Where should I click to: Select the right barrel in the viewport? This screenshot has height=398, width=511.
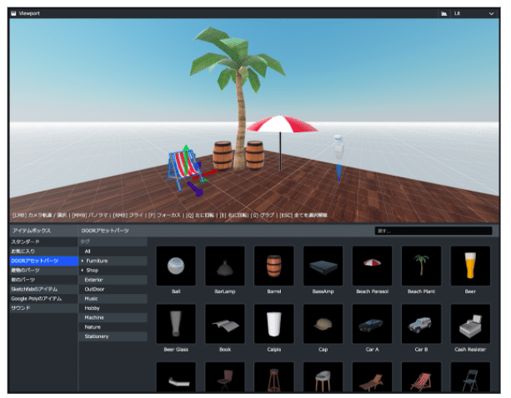click(255, 156)
